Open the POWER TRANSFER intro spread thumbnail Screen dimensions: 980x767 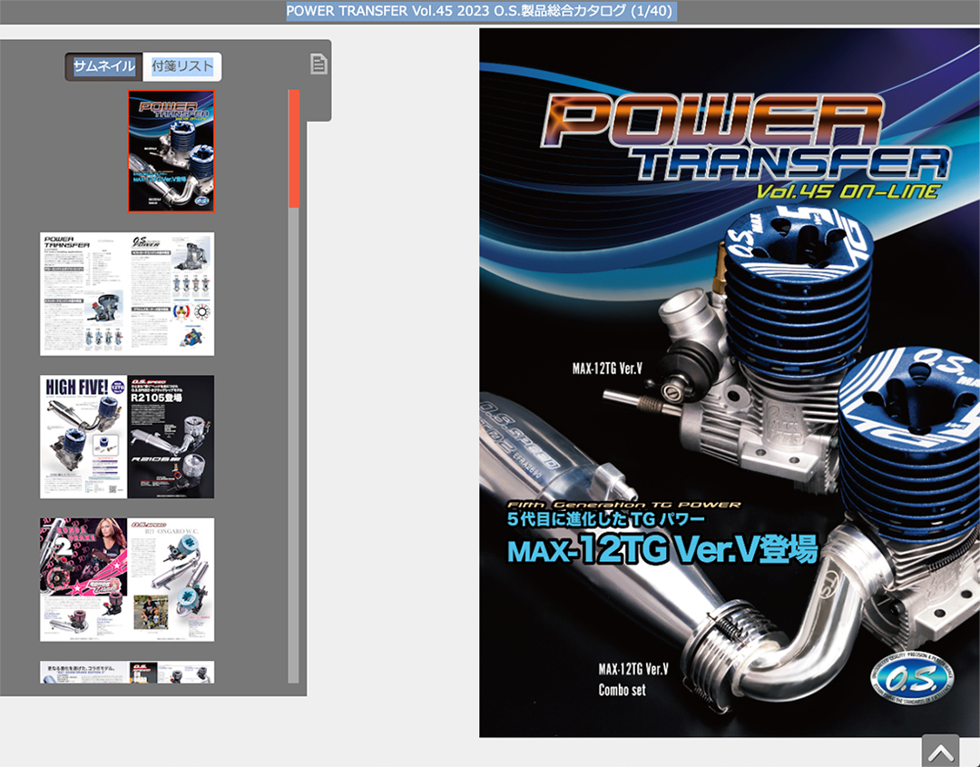coord(128,294)
